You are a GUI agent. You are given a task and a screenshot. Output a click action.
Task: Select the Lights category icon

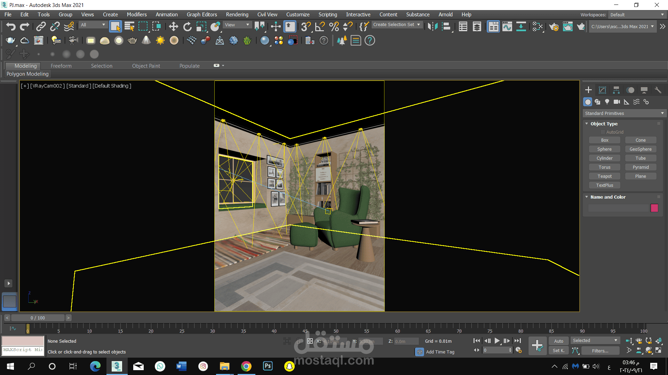coord(607,102)
